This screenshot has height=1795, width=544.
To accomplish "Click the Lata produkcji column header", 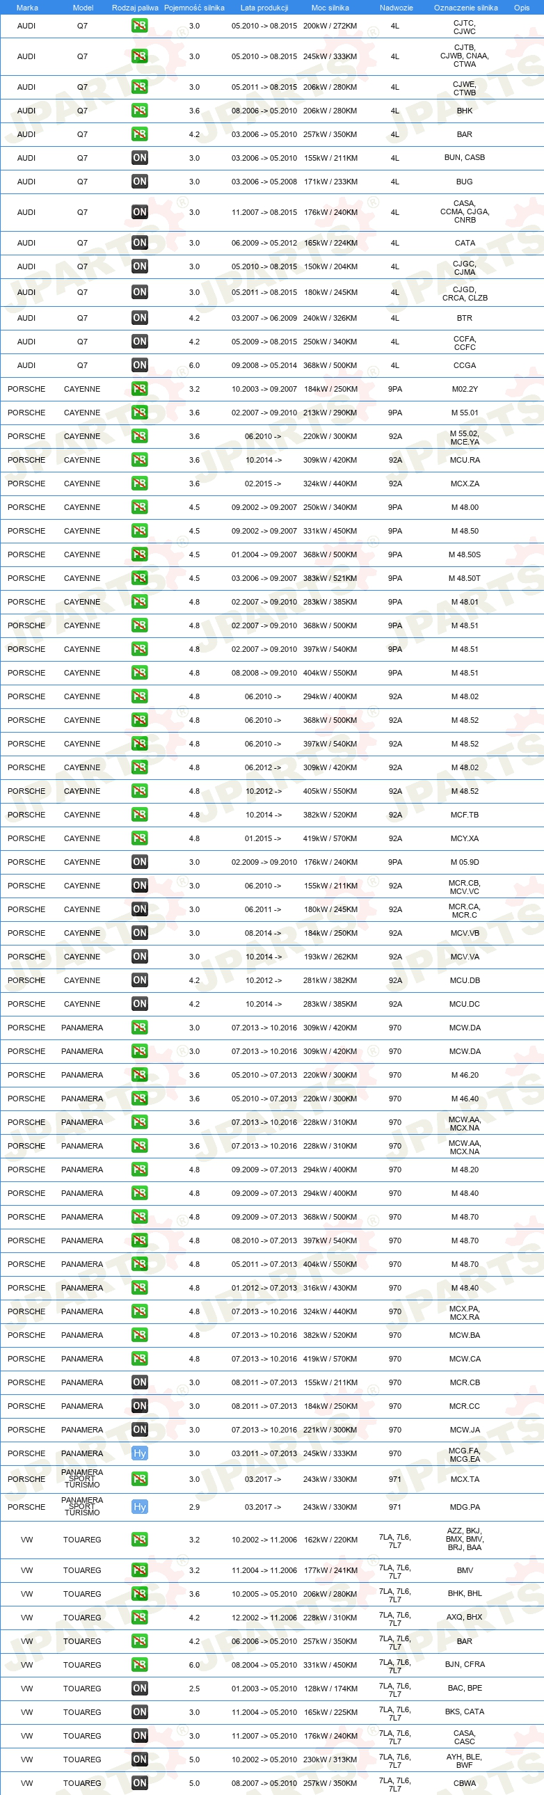I will coord(264,8).
